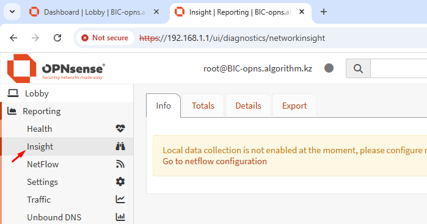Click the grey status circle indicator
The height and width of the screenshot is (224, 427).
[x=329, y=68]
